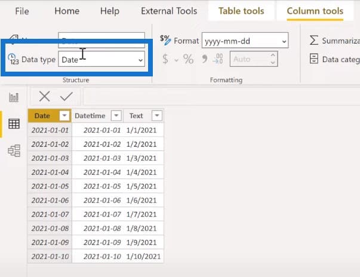Expand the Data type dropdown
Image resolution: width=360 pixels, height=277 pixels.
point(101,60)
